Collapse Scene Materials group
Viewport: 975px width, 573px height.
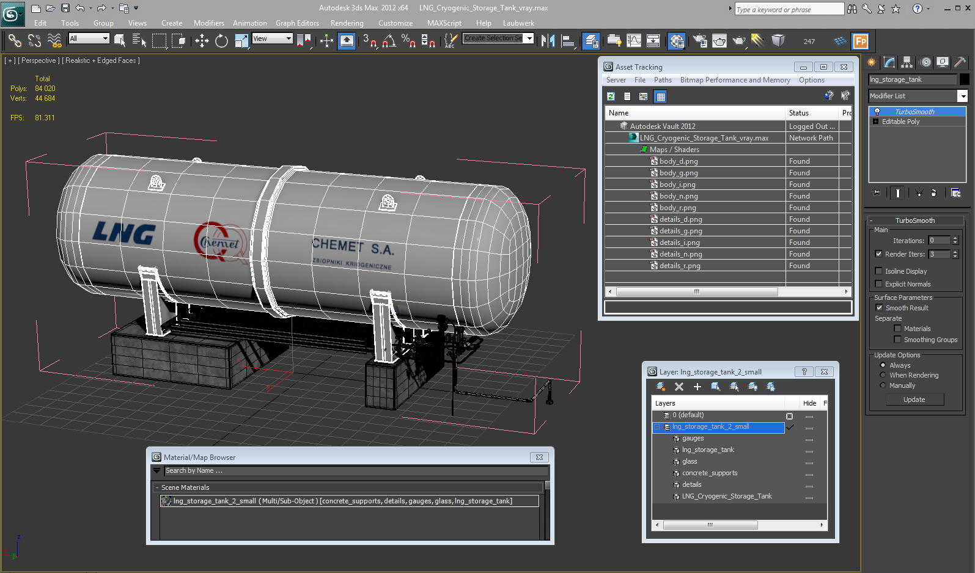(157, 487)
